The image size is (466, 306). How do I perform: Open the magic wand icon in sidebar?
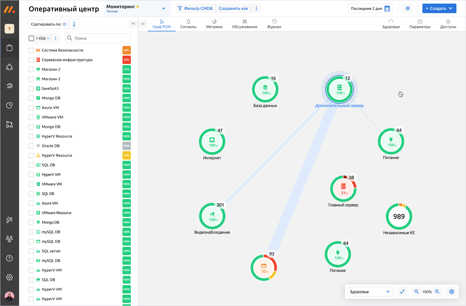(x=10, y=220)
